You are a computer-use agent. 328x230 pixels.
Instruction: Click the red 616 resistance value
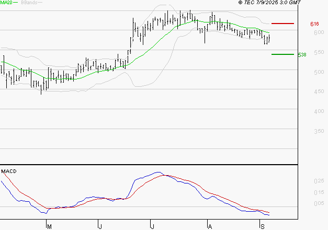coord(314,24)
